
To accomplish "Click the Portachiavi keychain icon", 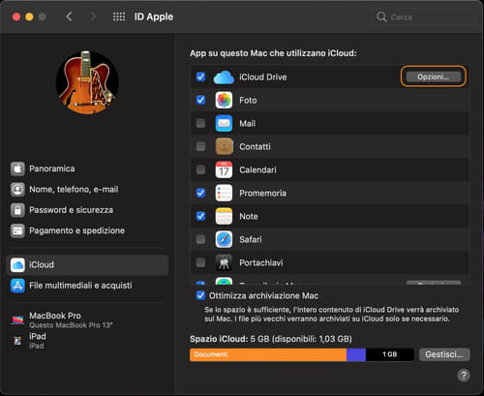I will (224, 262).
